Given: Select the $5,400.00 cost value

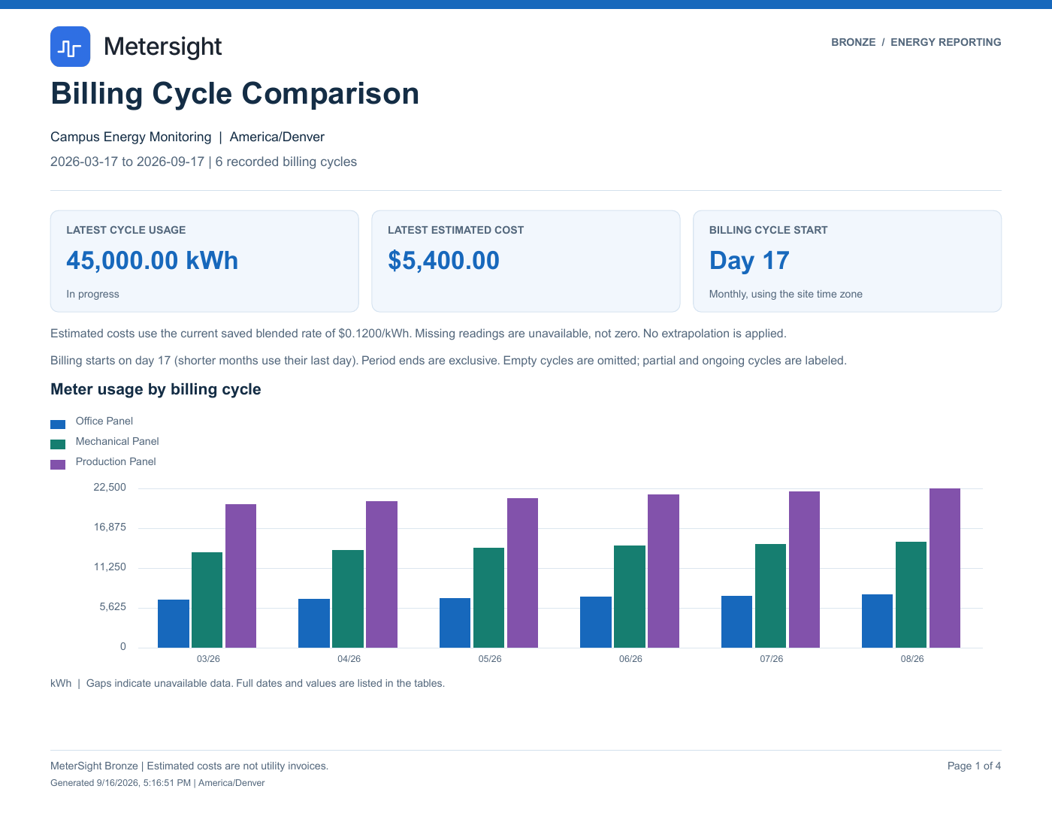Looking at the screenshot, I should pyautogui.click(x=443, y=261).
